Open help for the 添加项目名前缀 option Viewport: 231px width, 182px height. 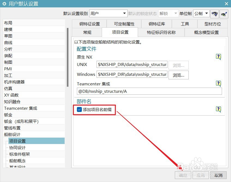218,109
